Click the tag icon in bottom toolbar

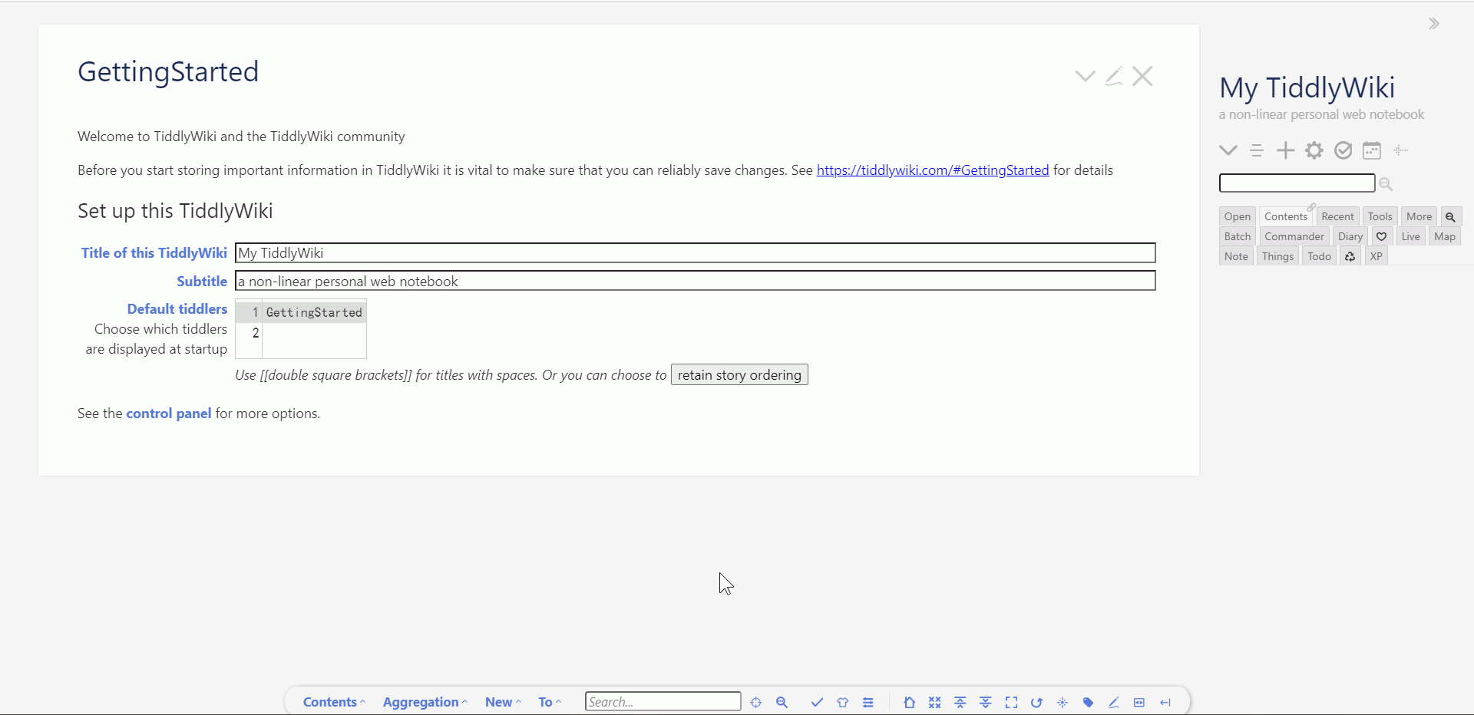[1088, 702]
